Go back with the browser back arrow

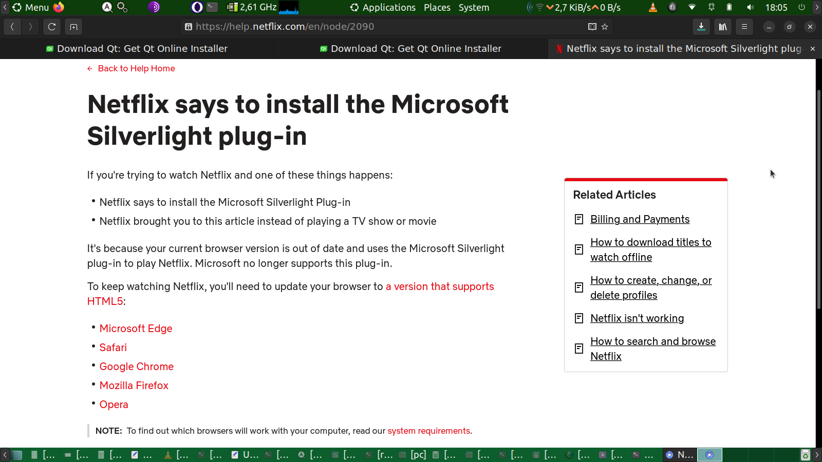(12, 27)
